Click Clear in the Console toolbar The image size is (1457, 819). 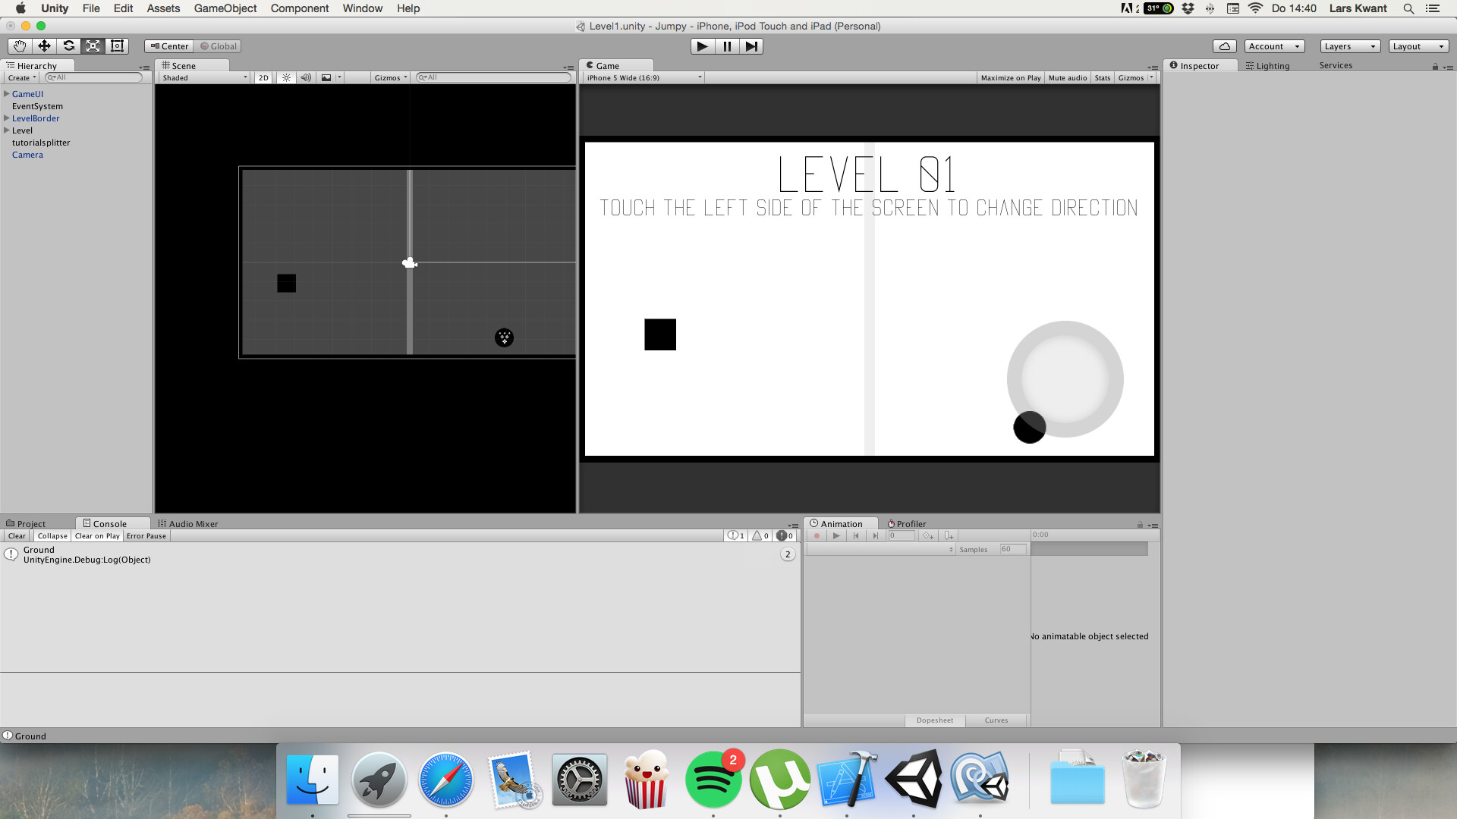point(16,535)
